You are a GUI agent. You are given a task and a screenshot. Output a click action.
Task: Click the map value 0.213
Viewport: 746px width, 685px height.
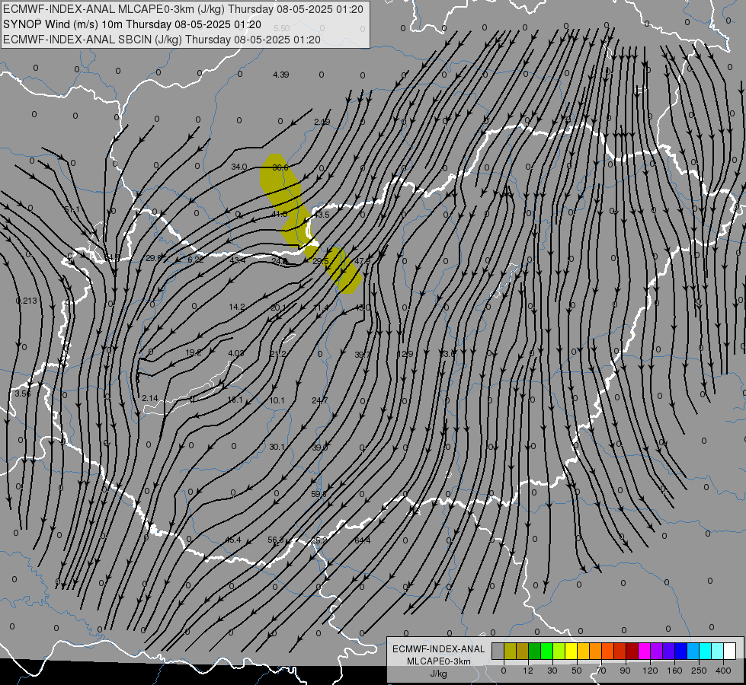[x=26, y=301]
